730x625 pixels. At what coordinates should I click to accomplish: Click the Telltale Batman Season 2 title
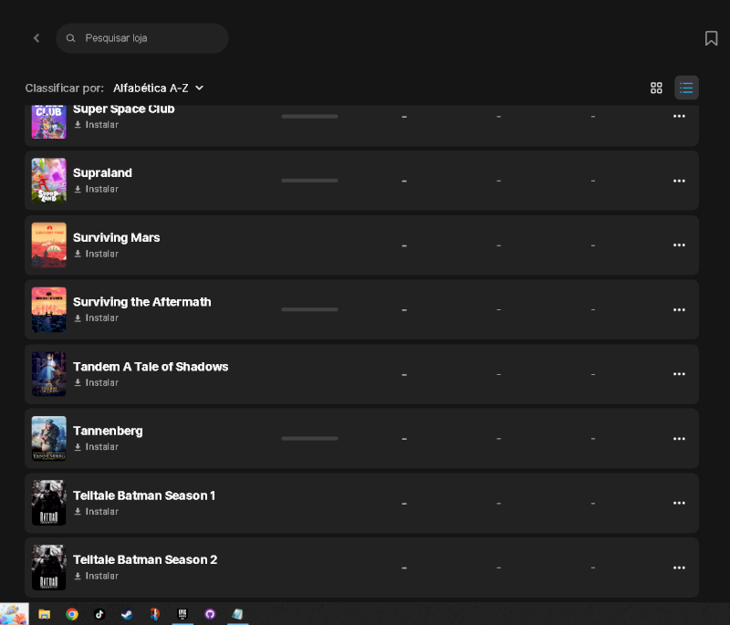click(x=145, y=560)
